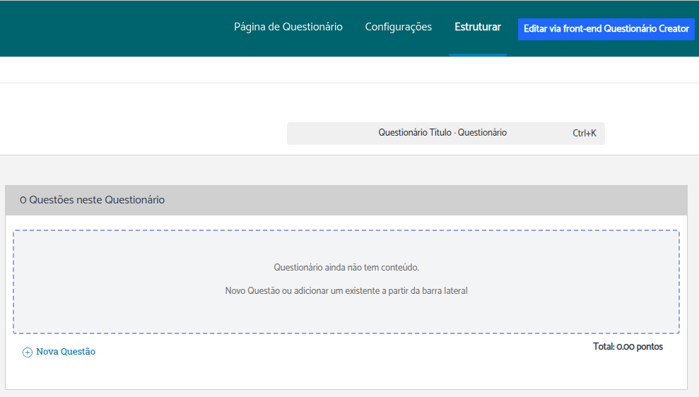Click the Ctrl+K shortcut hint

point(584,134)
